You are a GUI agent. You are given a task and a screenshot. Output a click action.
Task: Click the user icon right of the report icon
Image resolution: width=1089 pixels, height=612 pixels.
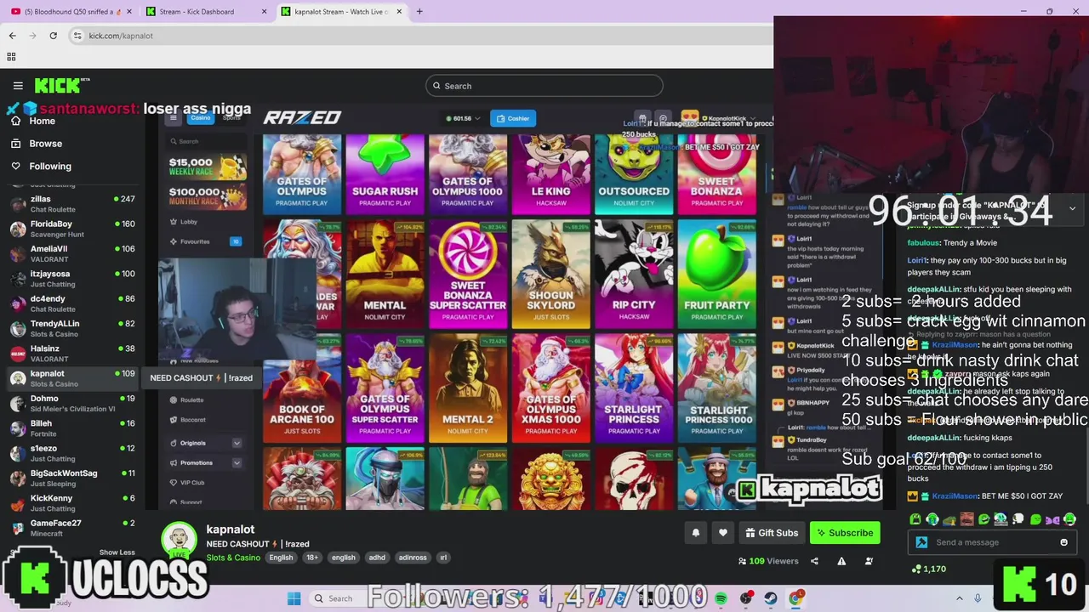(869, 561)
